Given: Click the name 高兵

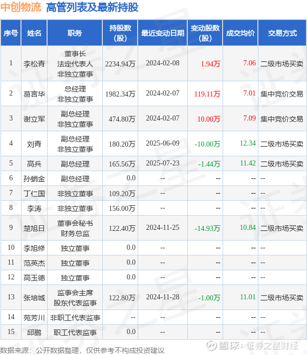Looking at the screenshot, I should coord(34,163).
